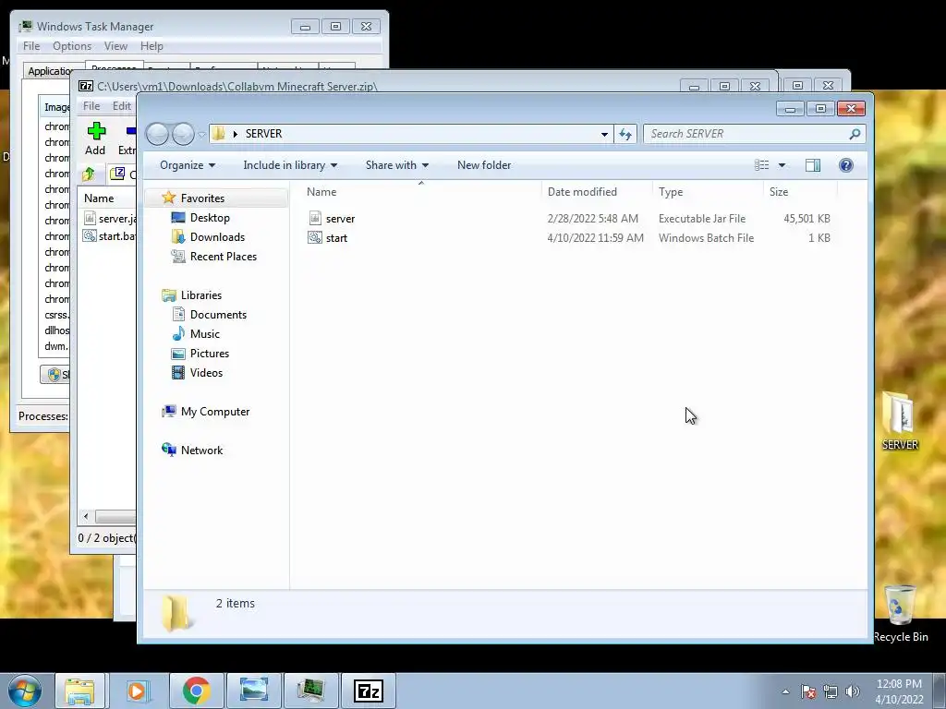
Task: Go up one level in 7-Zip
Action: 89,174
